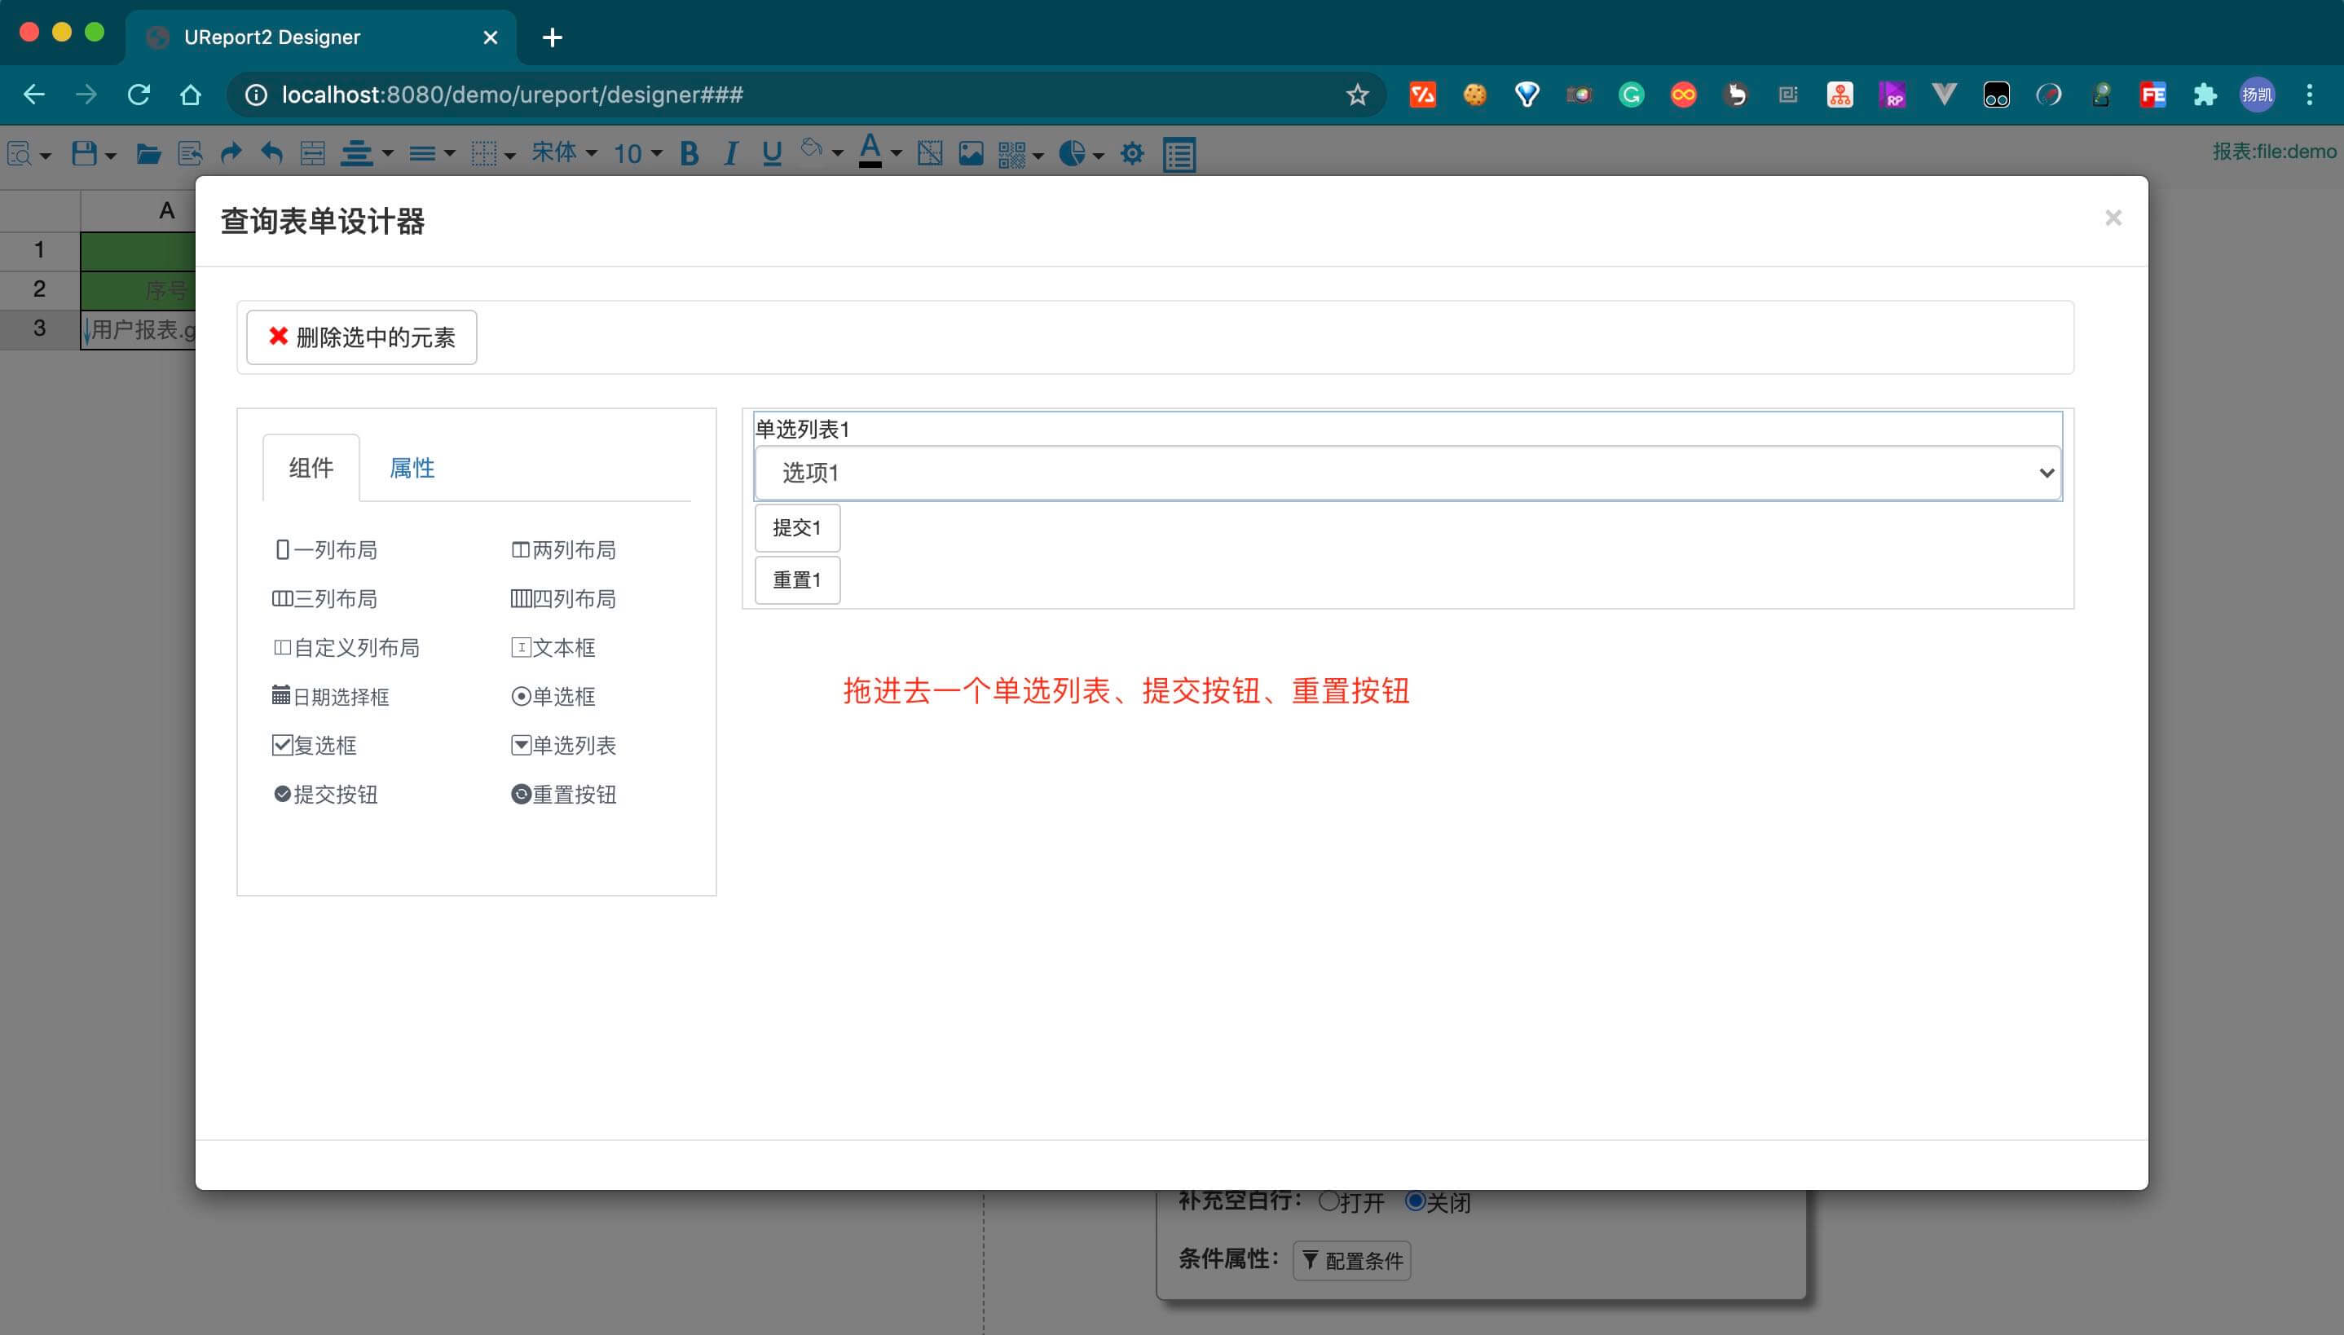The width and height of the screenshot is (2344, 1335).
Task: Select the 文本框 component
Action: (x=553, y=648)
